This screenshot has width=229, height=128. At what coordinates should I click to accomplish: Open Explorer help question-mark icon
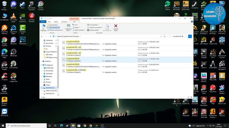click(x=192, y=22)
